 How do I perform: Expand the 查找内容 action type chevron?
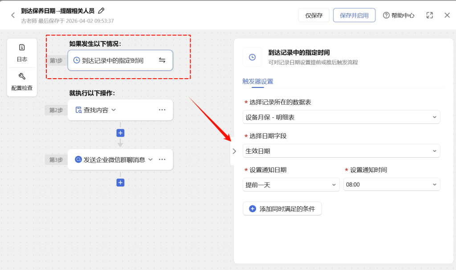pyautogui.click(x=114, y=110)
